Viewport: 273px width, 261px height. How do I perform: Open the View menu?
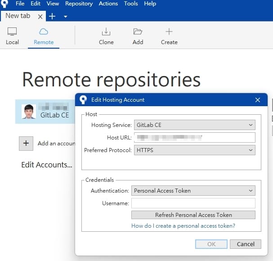[x=53, y=4]
